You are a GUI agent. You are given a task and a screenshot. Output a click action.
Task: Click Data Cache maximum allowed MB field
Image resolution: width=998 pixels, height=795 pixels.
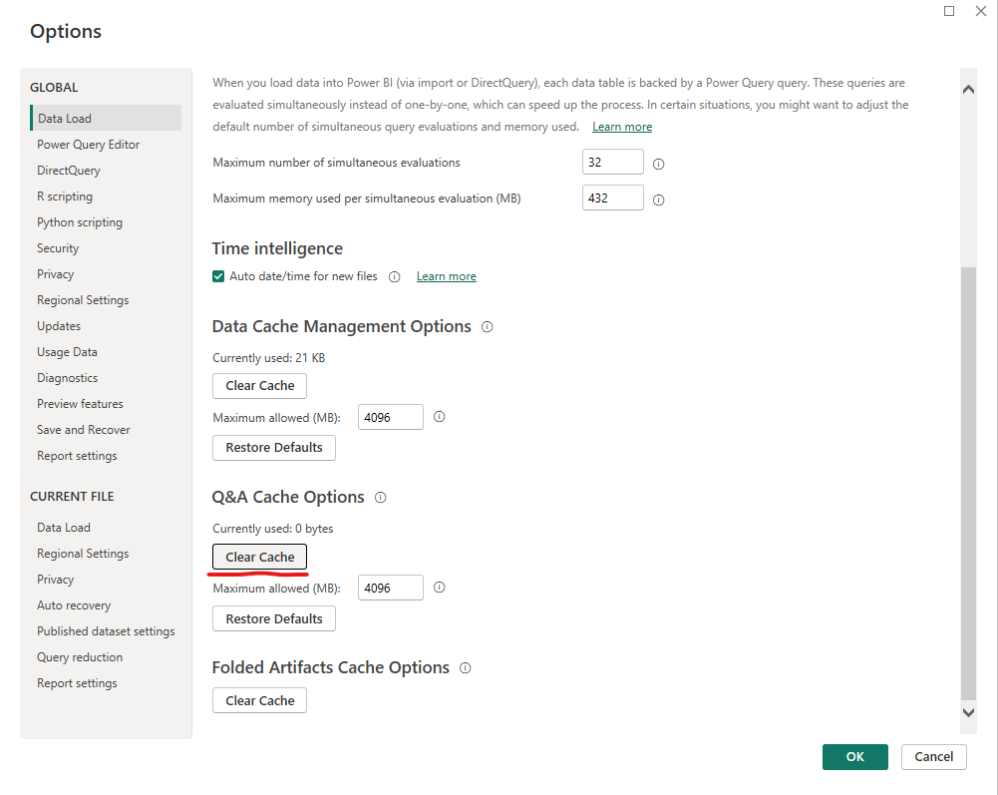(390, 417)
